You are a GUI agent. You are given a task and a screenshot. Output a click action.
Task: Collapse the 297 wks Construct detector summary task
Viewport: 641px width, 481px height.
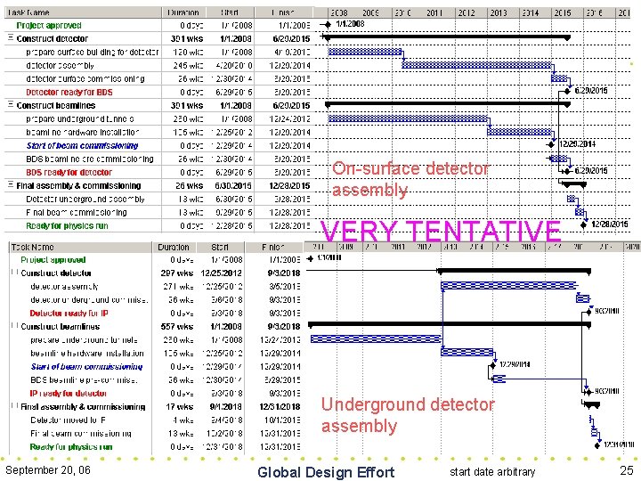[x=15, y=273]
